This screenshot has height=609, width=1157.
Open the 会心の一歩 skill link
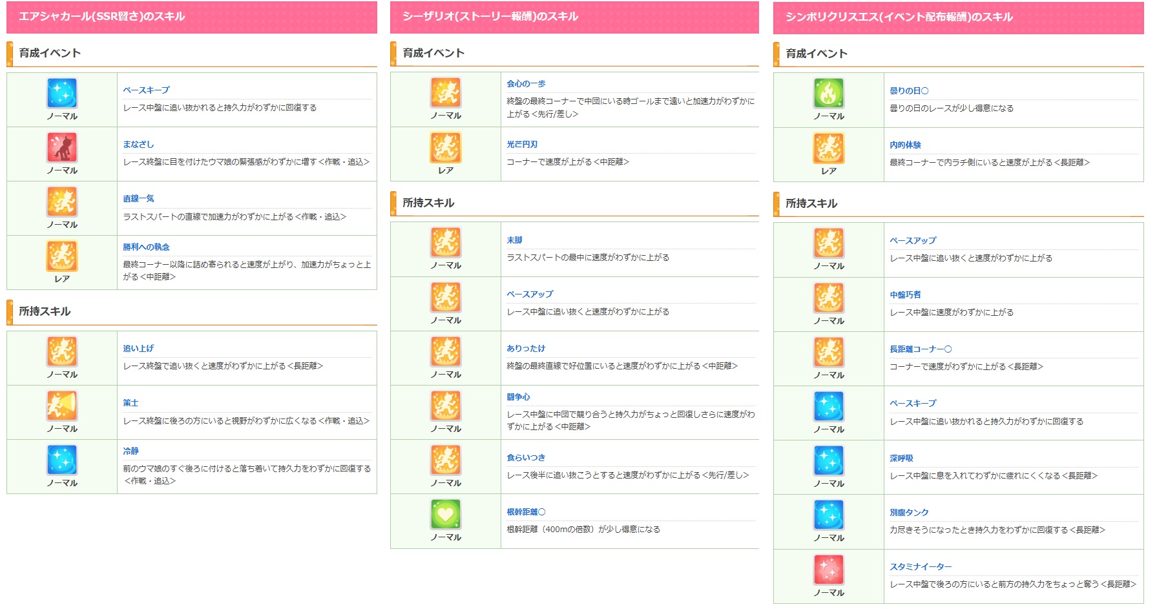526,84
